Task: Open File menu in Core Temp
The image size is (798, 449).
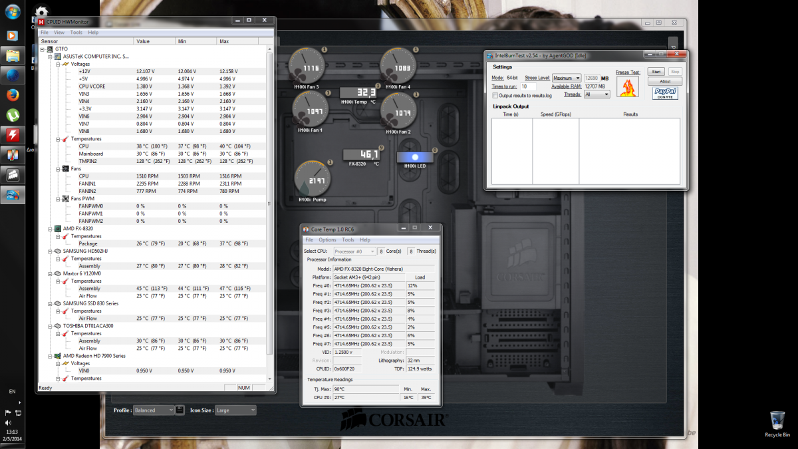Action: pos(309,239)
